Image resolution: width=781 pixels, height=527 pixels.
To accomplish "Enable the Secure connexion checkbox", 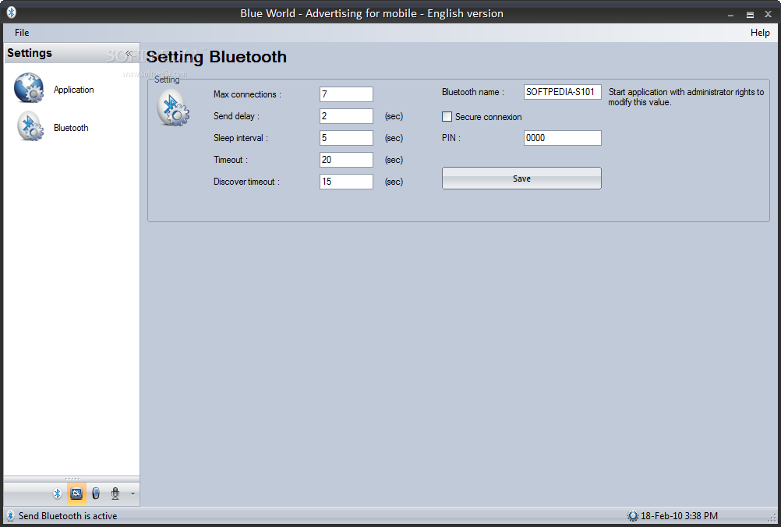I will tap(447, 117).
